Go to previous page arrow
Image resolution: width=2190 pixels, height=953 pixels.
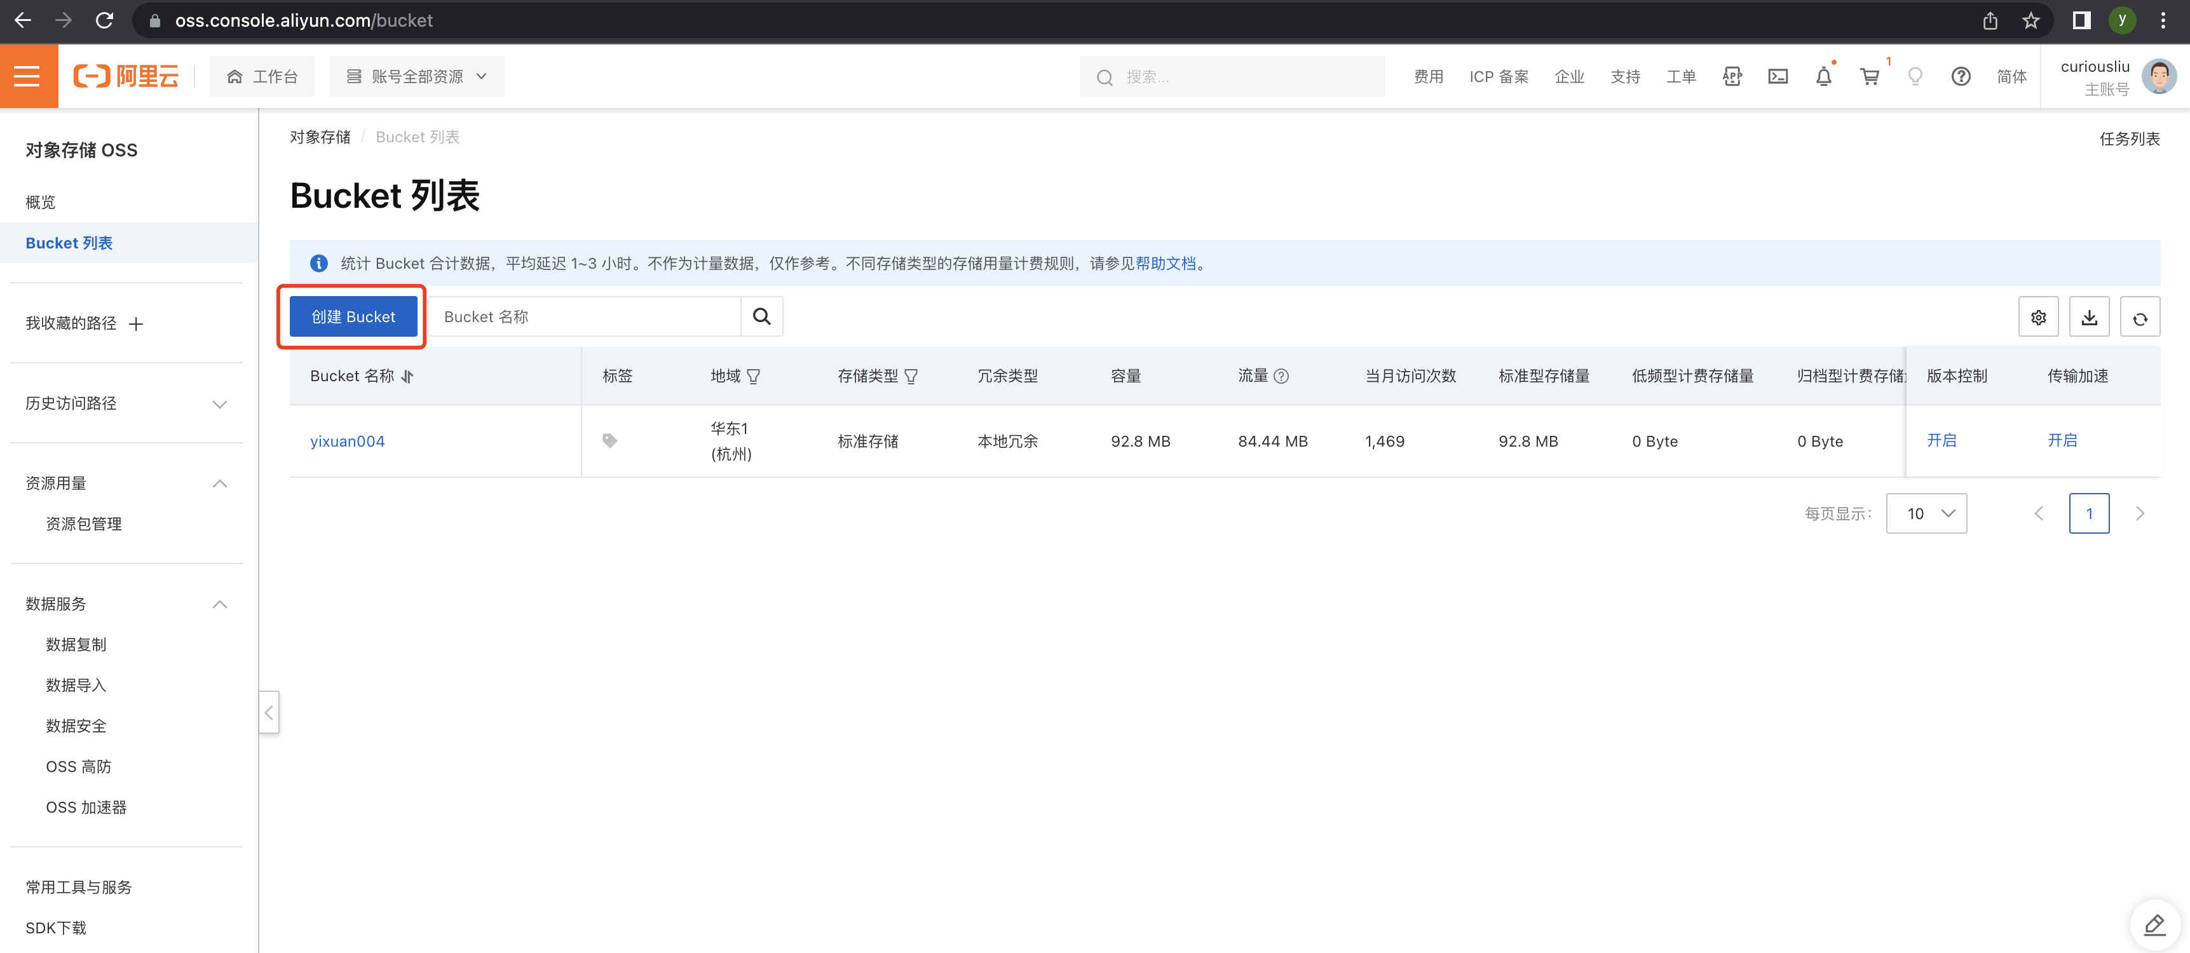(2038, 513)
